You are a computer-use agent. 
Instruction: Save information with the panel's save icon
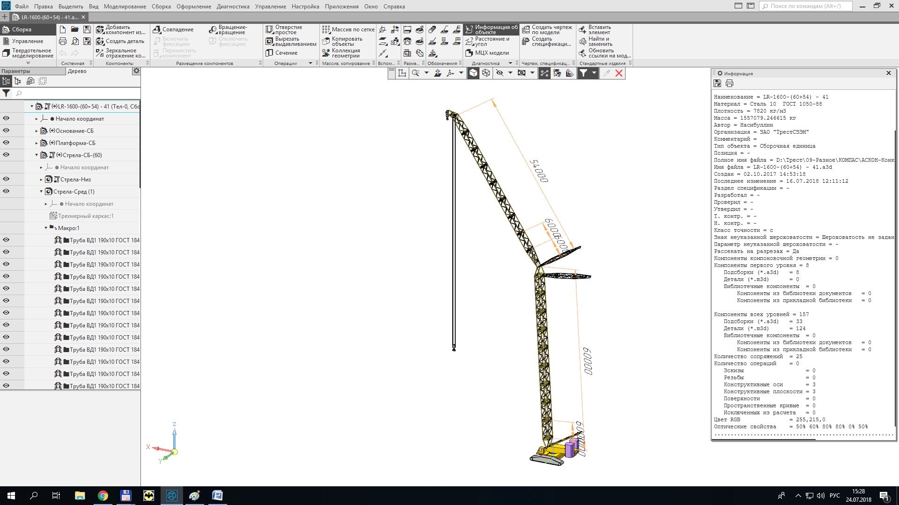717,83
